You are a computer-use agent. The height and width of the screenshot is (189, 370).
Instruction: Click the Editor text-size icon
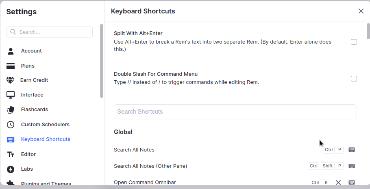click(11, 154)
